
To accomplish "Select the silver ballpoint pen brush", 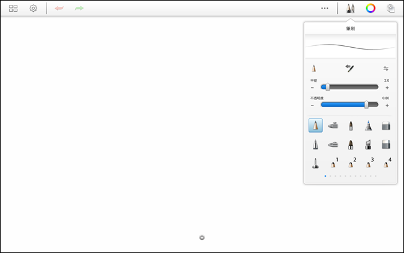I will [315, 144].
